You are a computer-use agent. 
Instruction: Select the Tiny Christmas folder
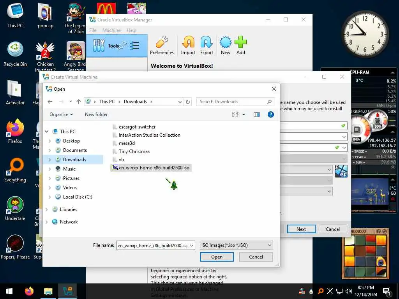(x=131, y=151)
